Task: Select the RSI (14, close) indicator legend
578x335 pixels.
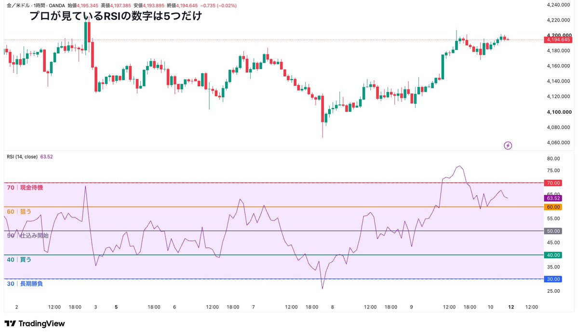Action: point(22,157)
